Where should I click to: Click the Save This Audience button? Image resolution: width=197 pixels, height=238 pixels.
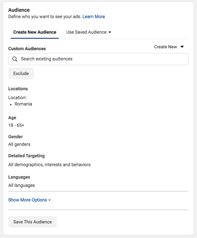(32, 222)
